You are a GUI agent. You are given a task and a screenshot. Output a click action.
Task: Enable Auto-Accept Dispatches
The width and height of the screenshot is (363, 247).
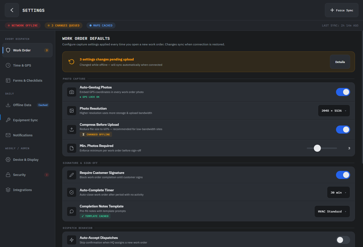click(x=343, y=240)
